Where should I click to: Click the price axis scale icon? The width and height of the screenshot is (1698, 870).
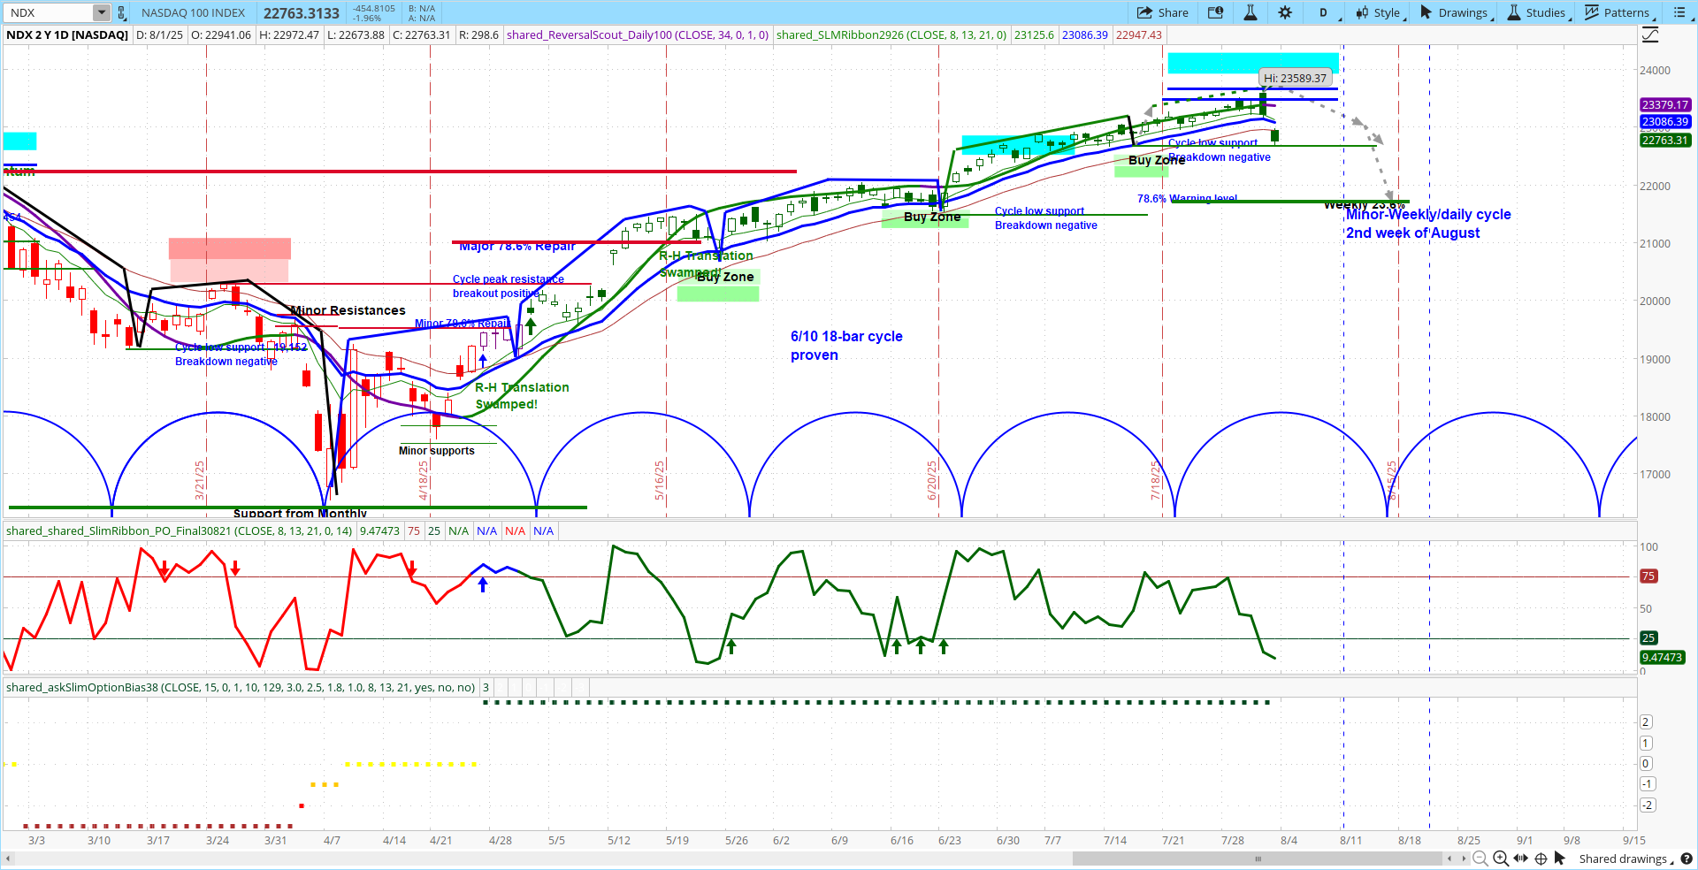click(1650, 35)
